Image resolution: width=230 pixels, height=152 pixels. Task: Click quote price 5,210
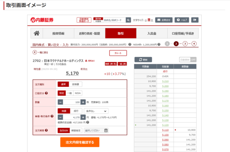[x=165, y=81]
